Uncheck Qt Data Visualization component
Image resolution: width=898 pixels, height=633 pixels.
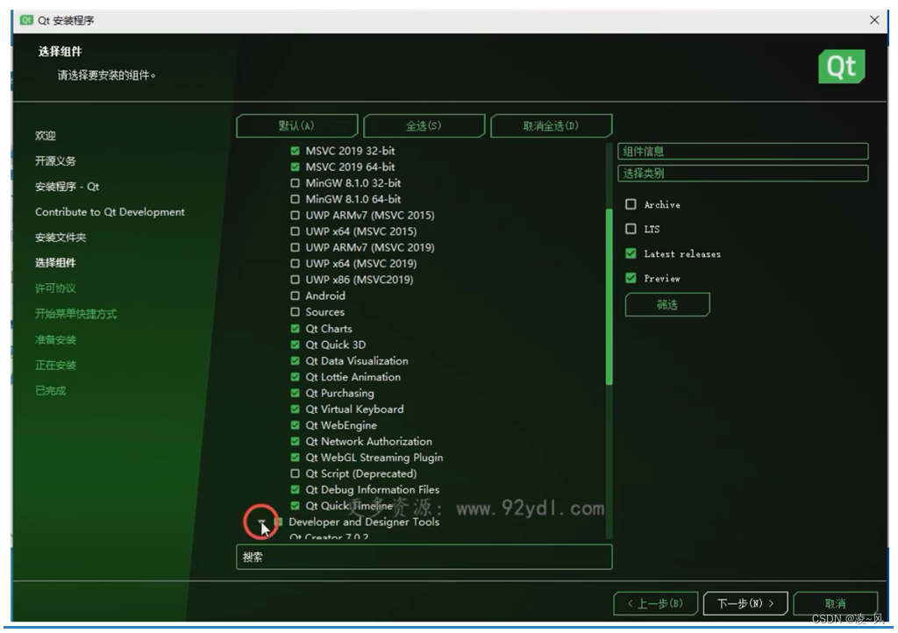[295, 360]
